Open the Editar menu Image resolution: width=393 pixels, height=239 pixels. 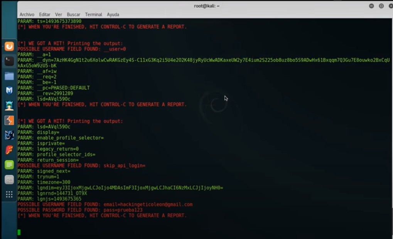(45, 15)
